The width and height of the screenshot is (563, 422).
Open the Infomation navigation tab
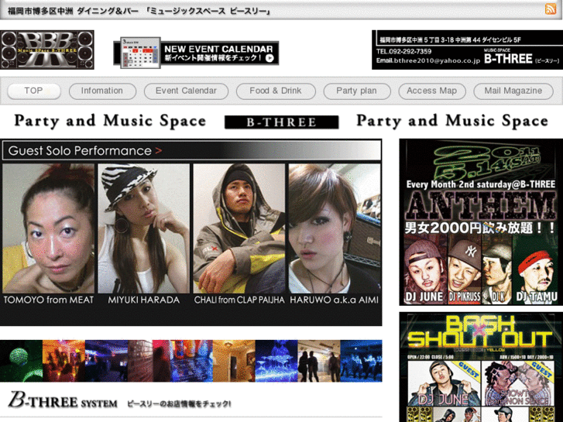pos(102,91)
